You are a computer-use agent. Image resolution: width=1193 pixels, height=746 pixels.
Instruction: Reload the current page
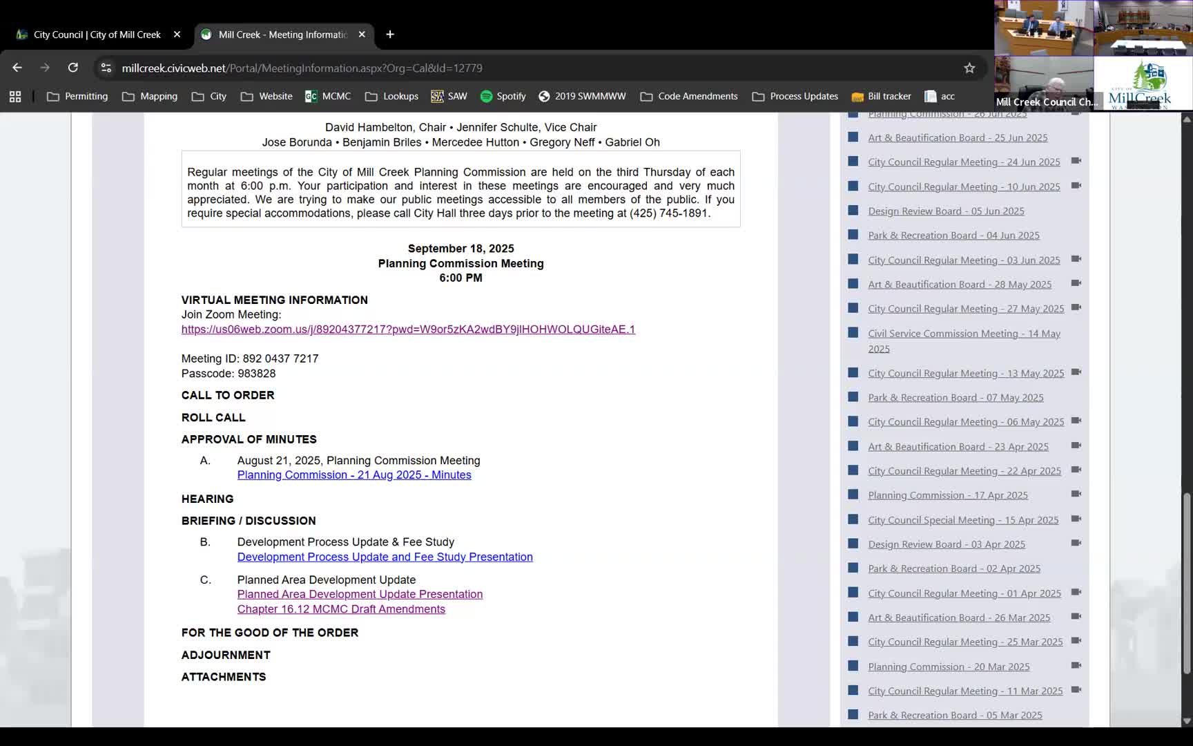click(x=72, y=68)
